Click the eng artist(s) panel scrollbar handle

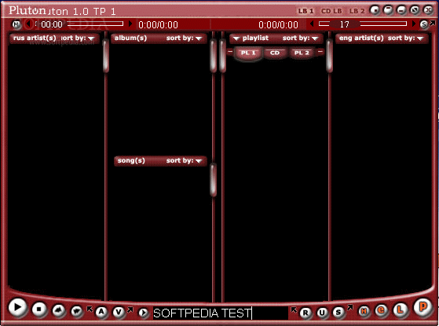coord(330,56)
